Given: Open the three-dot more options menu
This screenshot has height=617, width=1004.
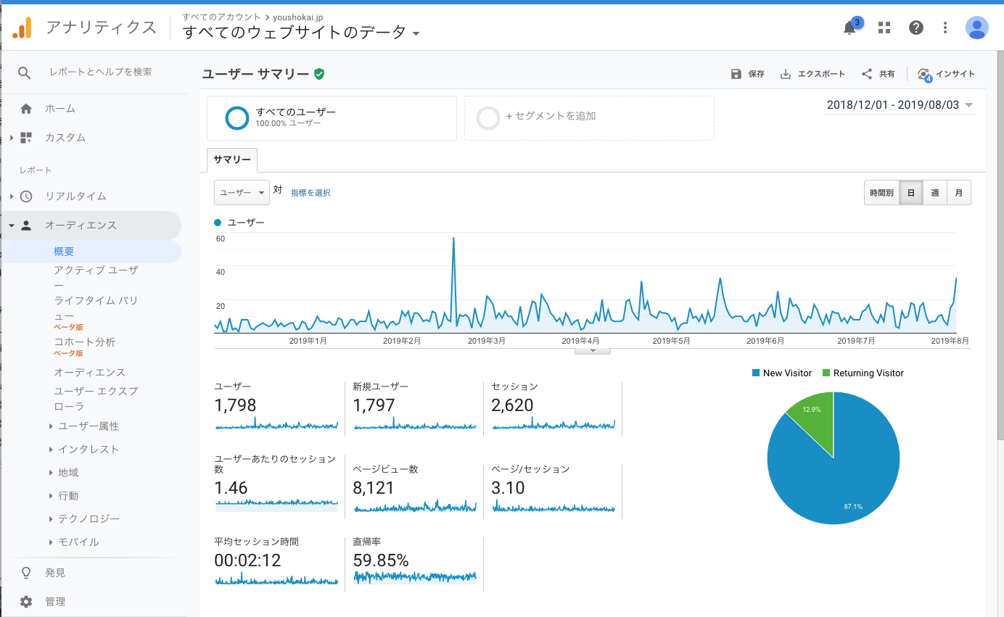Looking at the screenshot, I should (945, 28).
